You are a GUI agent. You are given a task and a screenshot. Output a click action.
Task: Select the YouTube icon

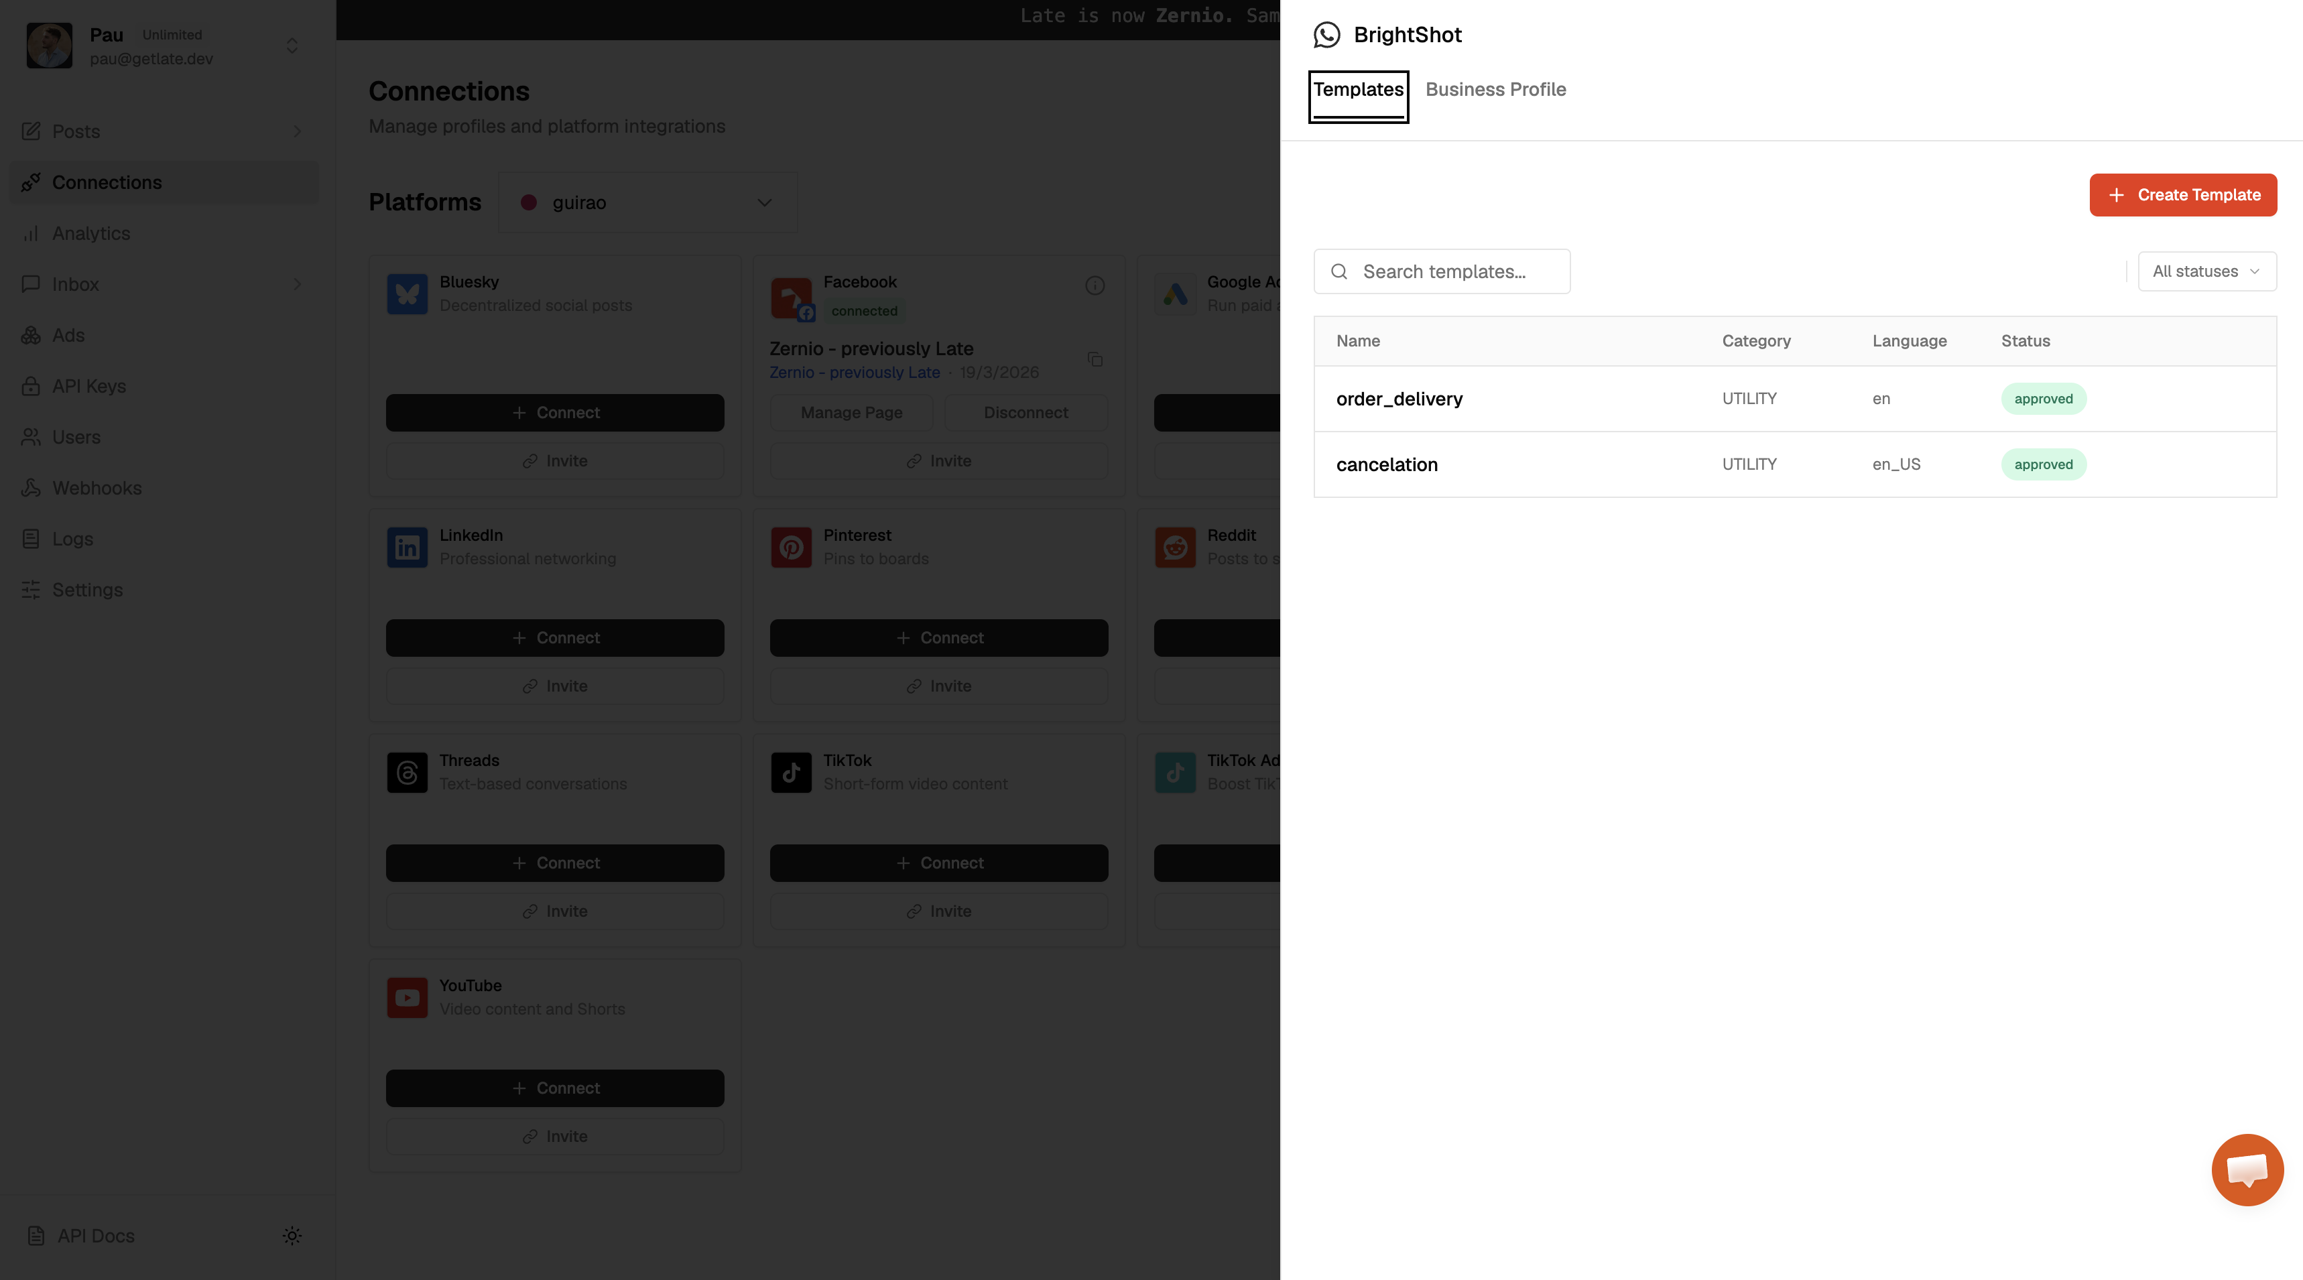pyautogui.click(x=408, y=998)
